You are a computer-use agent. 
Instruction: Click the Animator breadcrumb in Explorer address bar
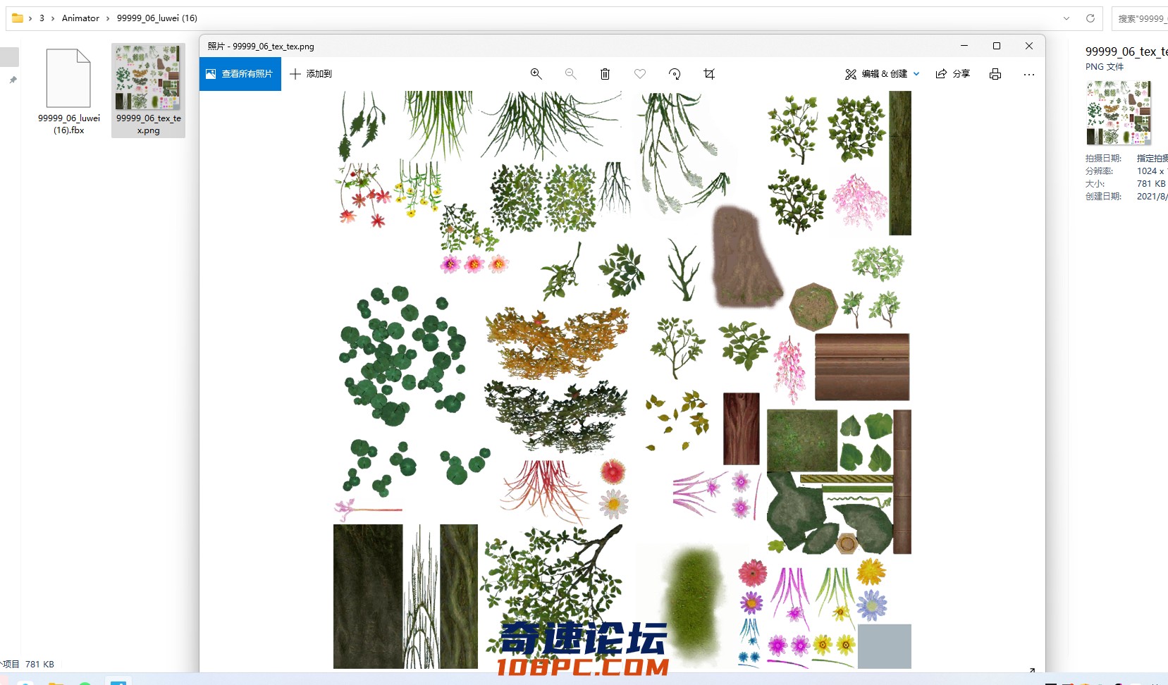tap(80, 18)
